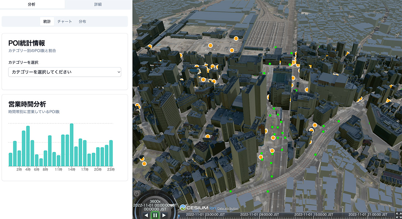Click the clock real-time icon
The height and width of the screenshot is (219, 402).
[x=136, y=193]
